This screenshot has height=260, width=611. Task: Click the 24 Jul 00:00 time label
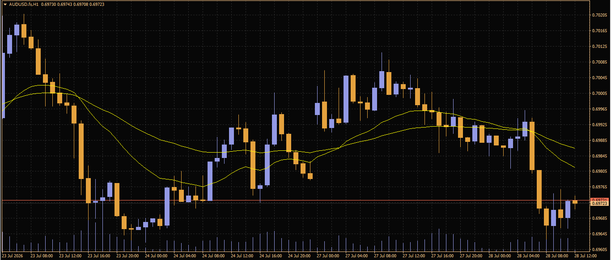156,256
